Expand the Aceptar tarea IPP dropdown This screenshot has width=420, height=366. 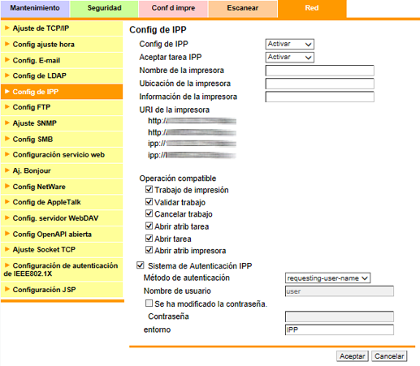click(289, 57)
